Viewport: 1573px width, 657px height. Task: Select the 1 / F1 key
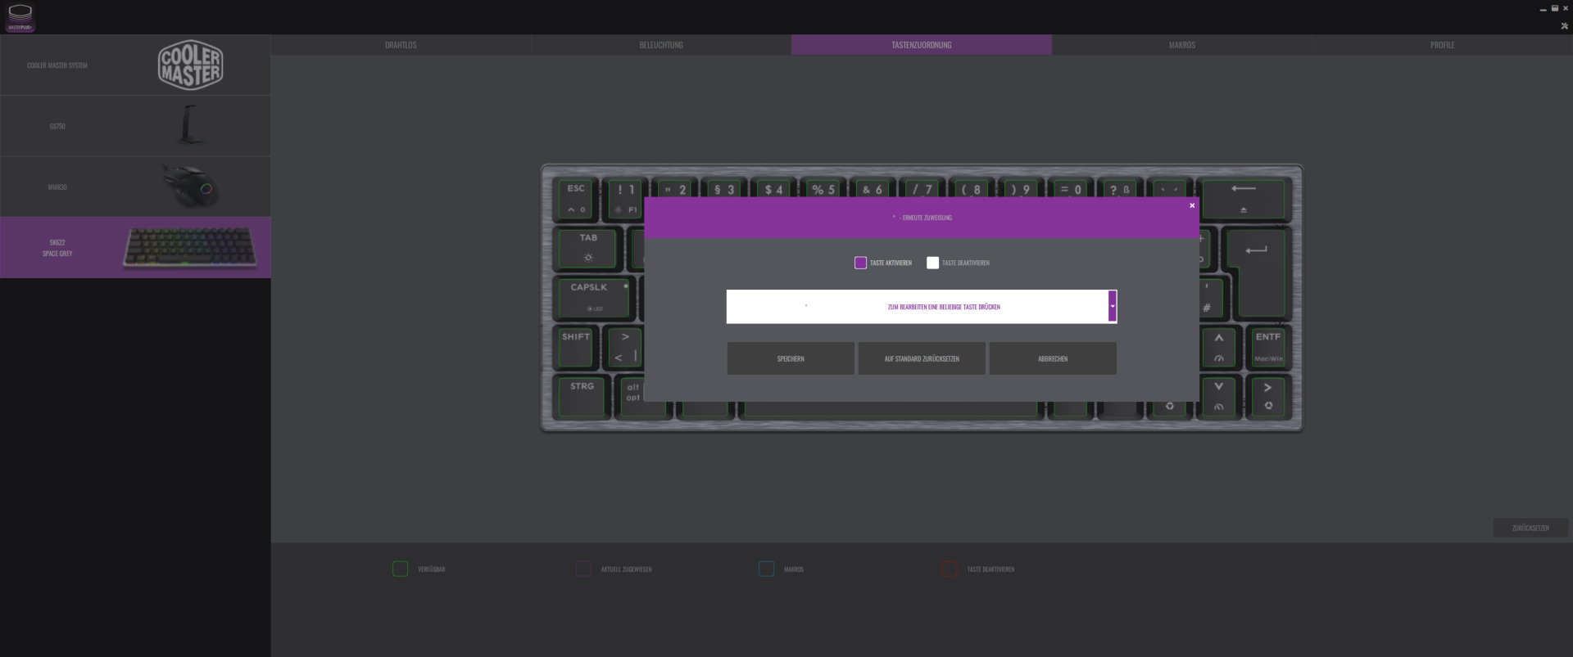625,199
